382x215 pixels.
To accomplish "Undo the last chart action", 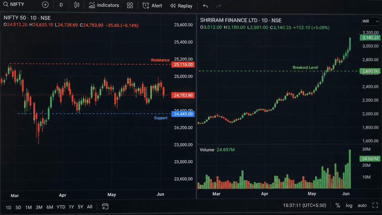I will point(205,6).
